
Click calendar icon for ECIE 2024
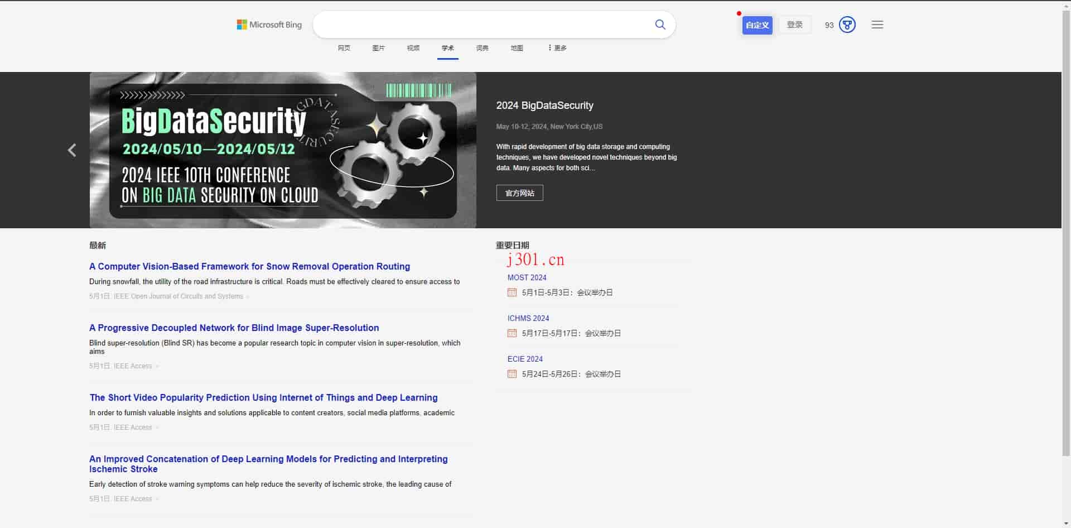click(x=512, y=374)
